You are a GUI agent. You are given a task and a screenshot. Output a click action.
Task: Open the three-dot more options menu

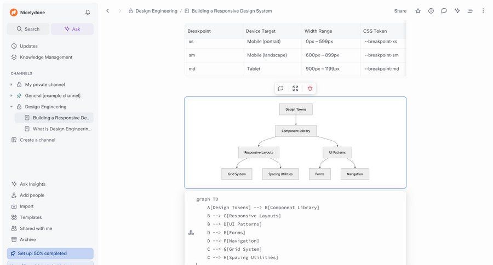point(483,11)
